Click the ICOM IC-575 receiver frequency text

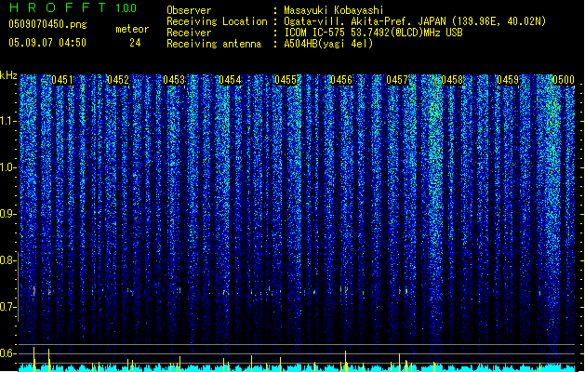373,33
